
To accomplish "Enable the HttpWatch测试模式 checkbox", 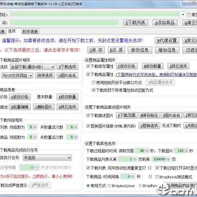I will (157, 177).
